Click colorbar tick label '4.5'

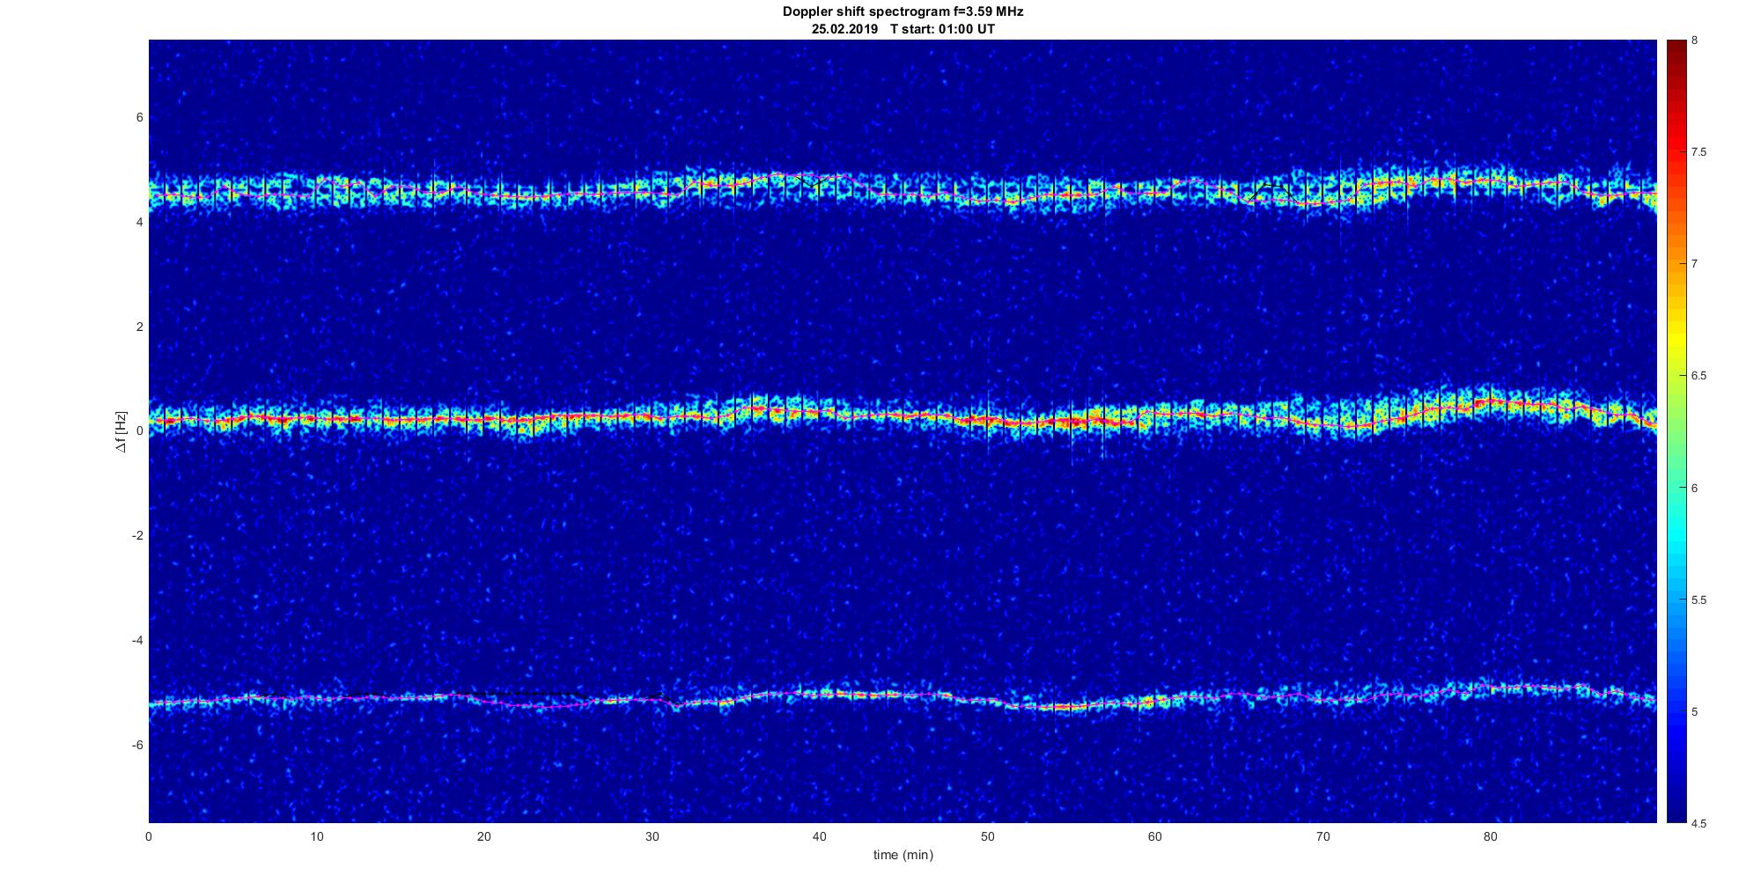point(1698,824)
